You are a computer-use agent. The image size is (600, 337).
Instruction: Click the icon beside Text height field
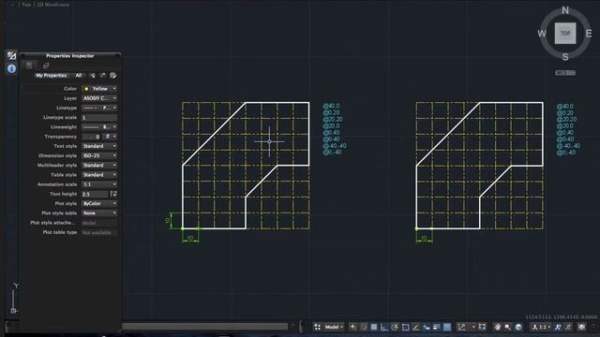coord(113,194)
